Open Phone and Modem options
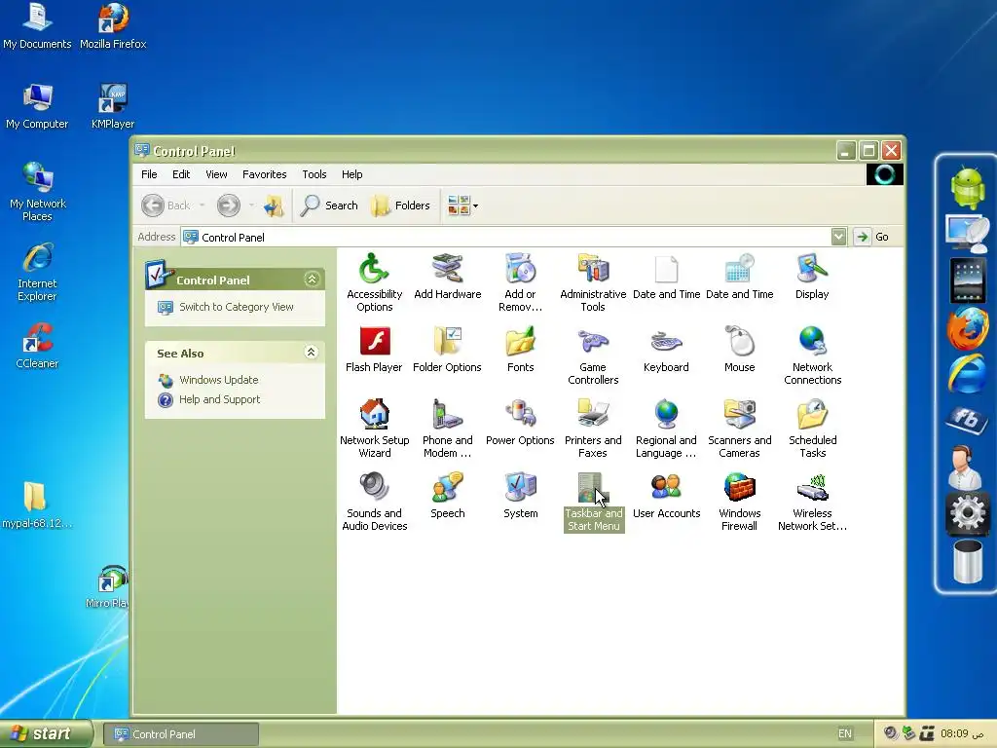The image size is (997, 748). [x=447, y=429]
